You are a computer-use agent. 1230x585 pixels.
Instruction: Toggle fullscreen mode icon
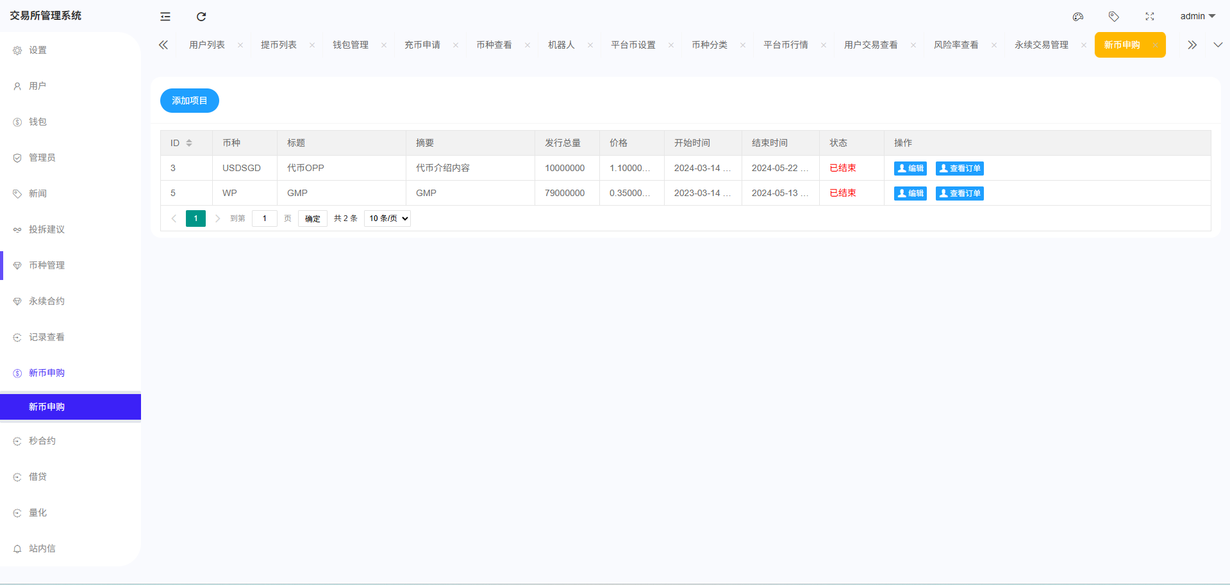1150,17
